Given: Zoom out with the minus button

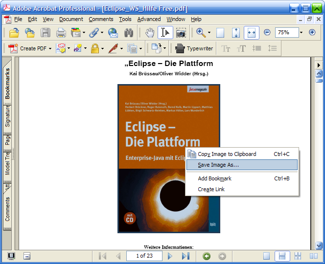Looking at the screenshot, I should [x=267, y=32].
